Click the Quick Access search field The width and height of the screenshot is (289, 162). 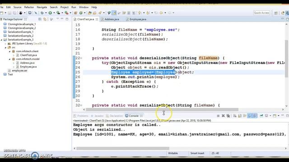click(261, 13)
